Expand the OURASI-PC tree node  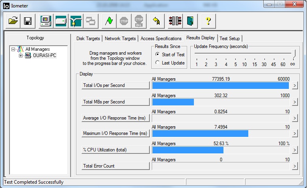pyautogui.click(x=20, y=56)
